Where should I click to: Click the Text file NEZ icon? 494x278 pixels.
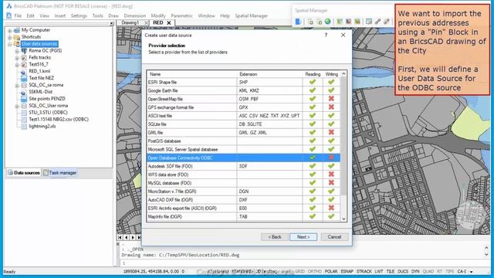pyautogui.click(x=24, y=78)
